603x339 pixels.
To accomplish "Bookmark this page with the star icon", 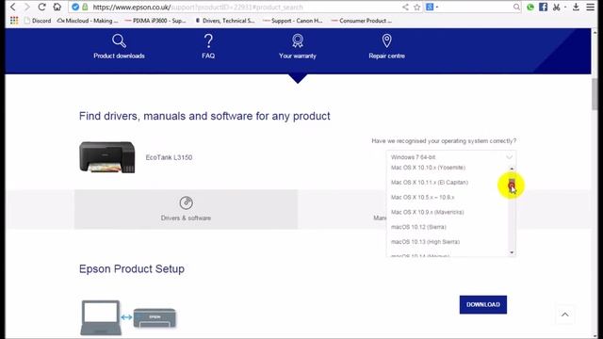I will click(x=416, y=7).
